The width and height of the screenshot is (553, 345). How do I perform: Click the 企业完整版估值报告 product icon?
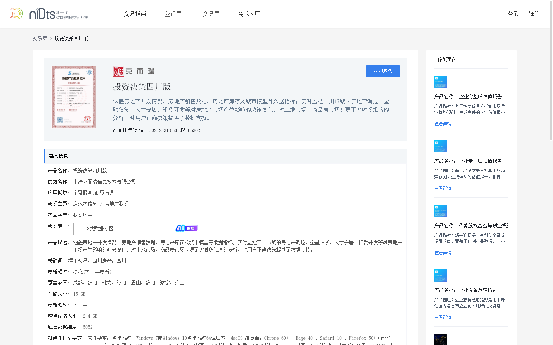click(441, 82)
